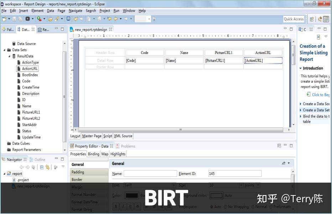The width and height of the screenshot is (332, 214).
Task: Collapse all items in the cheat sheet panel
Action: click(318, 37)
